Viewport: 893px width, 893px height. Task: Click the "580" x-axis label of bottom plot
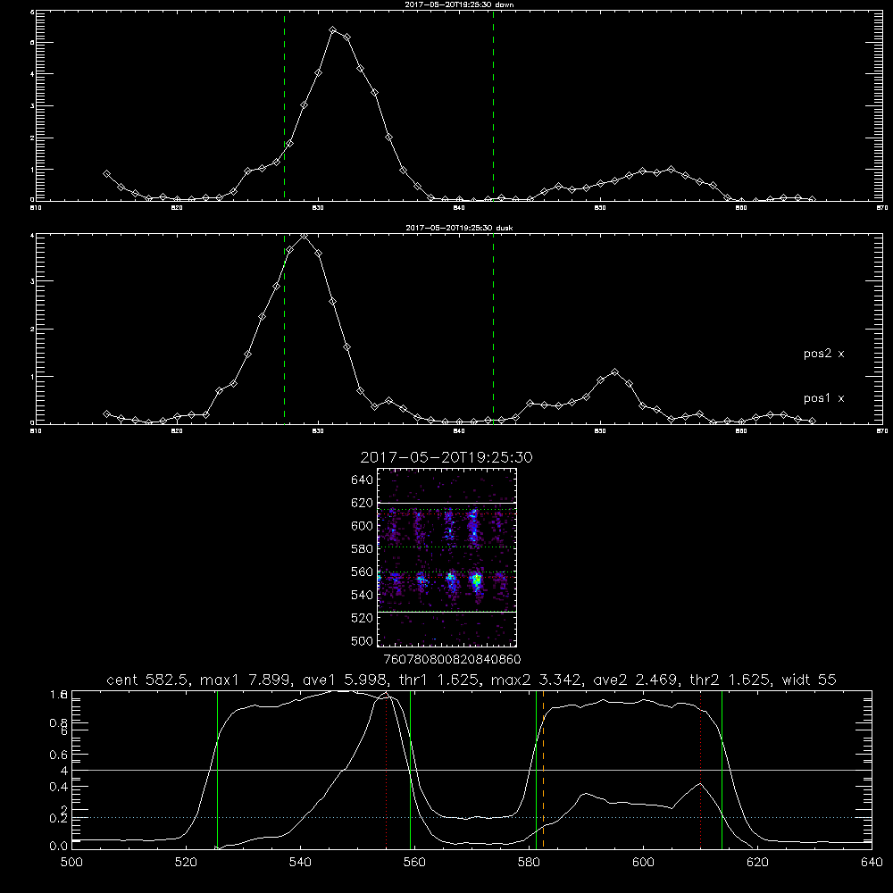529,863
